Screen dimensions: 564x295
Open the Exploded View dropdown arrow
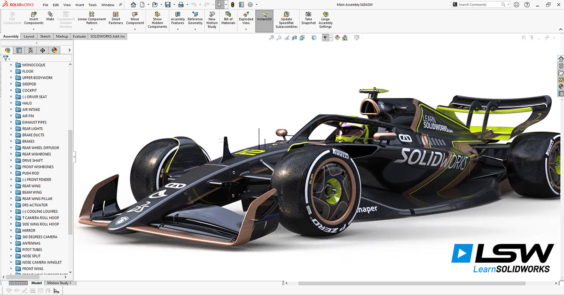246,29
